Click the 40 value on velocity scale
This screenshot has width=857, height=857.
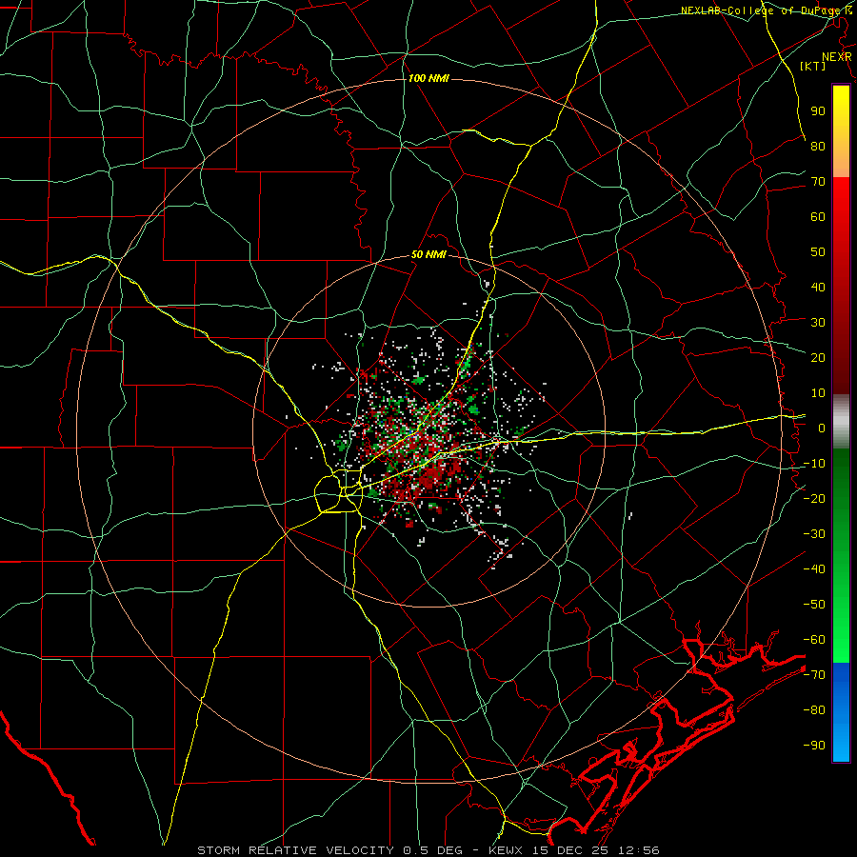pyautogui.click(x=818, y=287)
